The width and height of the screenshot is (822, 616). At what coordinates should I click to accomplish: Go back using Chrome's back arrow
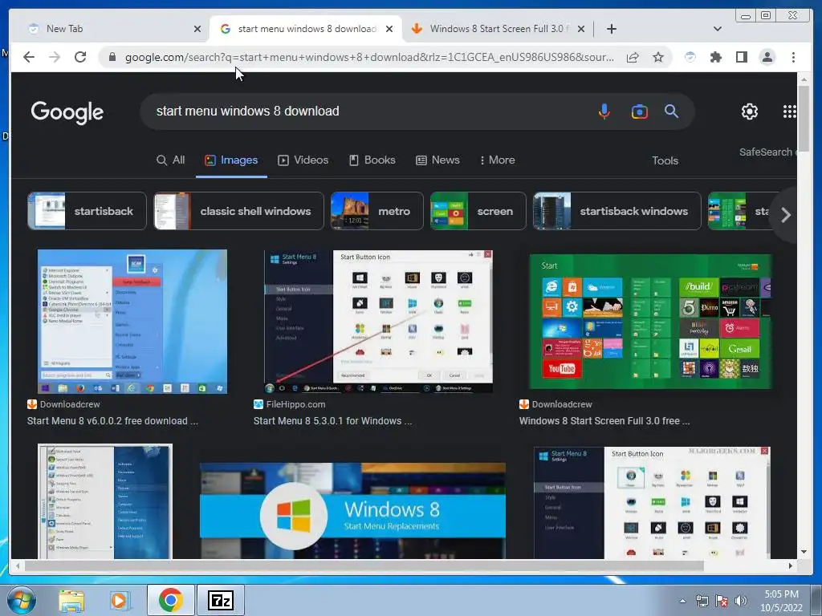tap(29, 57)
